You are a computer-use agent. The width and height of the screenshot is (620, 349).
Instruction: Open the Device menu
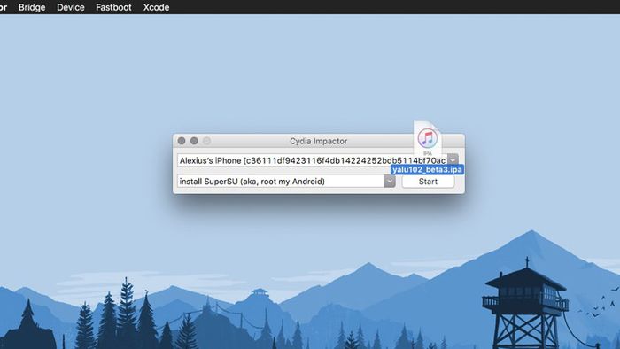(x=70, y=7)
